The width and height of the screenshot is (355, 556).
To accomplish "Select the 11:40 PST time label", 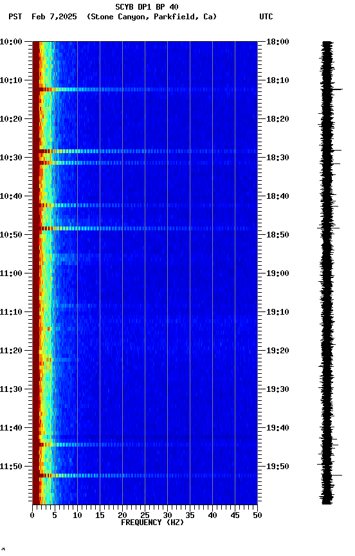I will (x=11, y=428).
